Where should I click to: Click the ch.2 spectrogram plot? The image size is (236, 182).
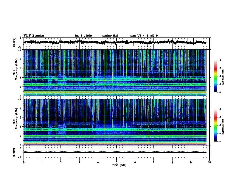(x=115, y=122)
